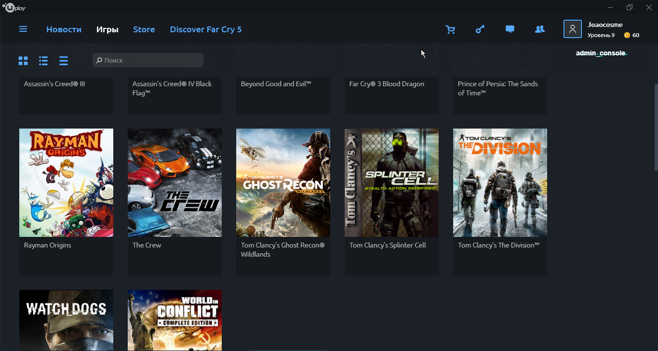
Task: Open the shopping cart icon
Action: click(450, 29)
